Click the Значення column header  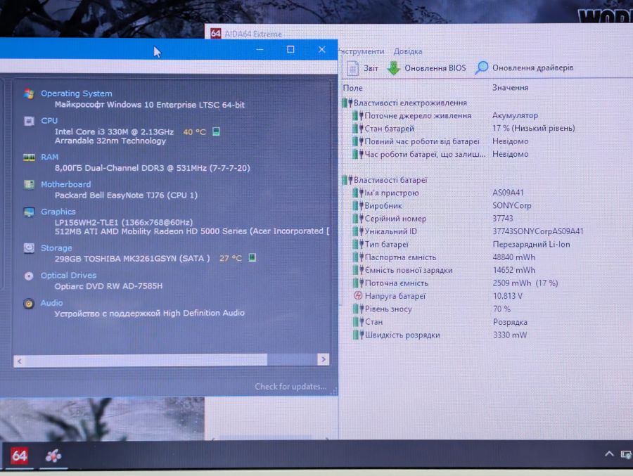pos(511,87)
